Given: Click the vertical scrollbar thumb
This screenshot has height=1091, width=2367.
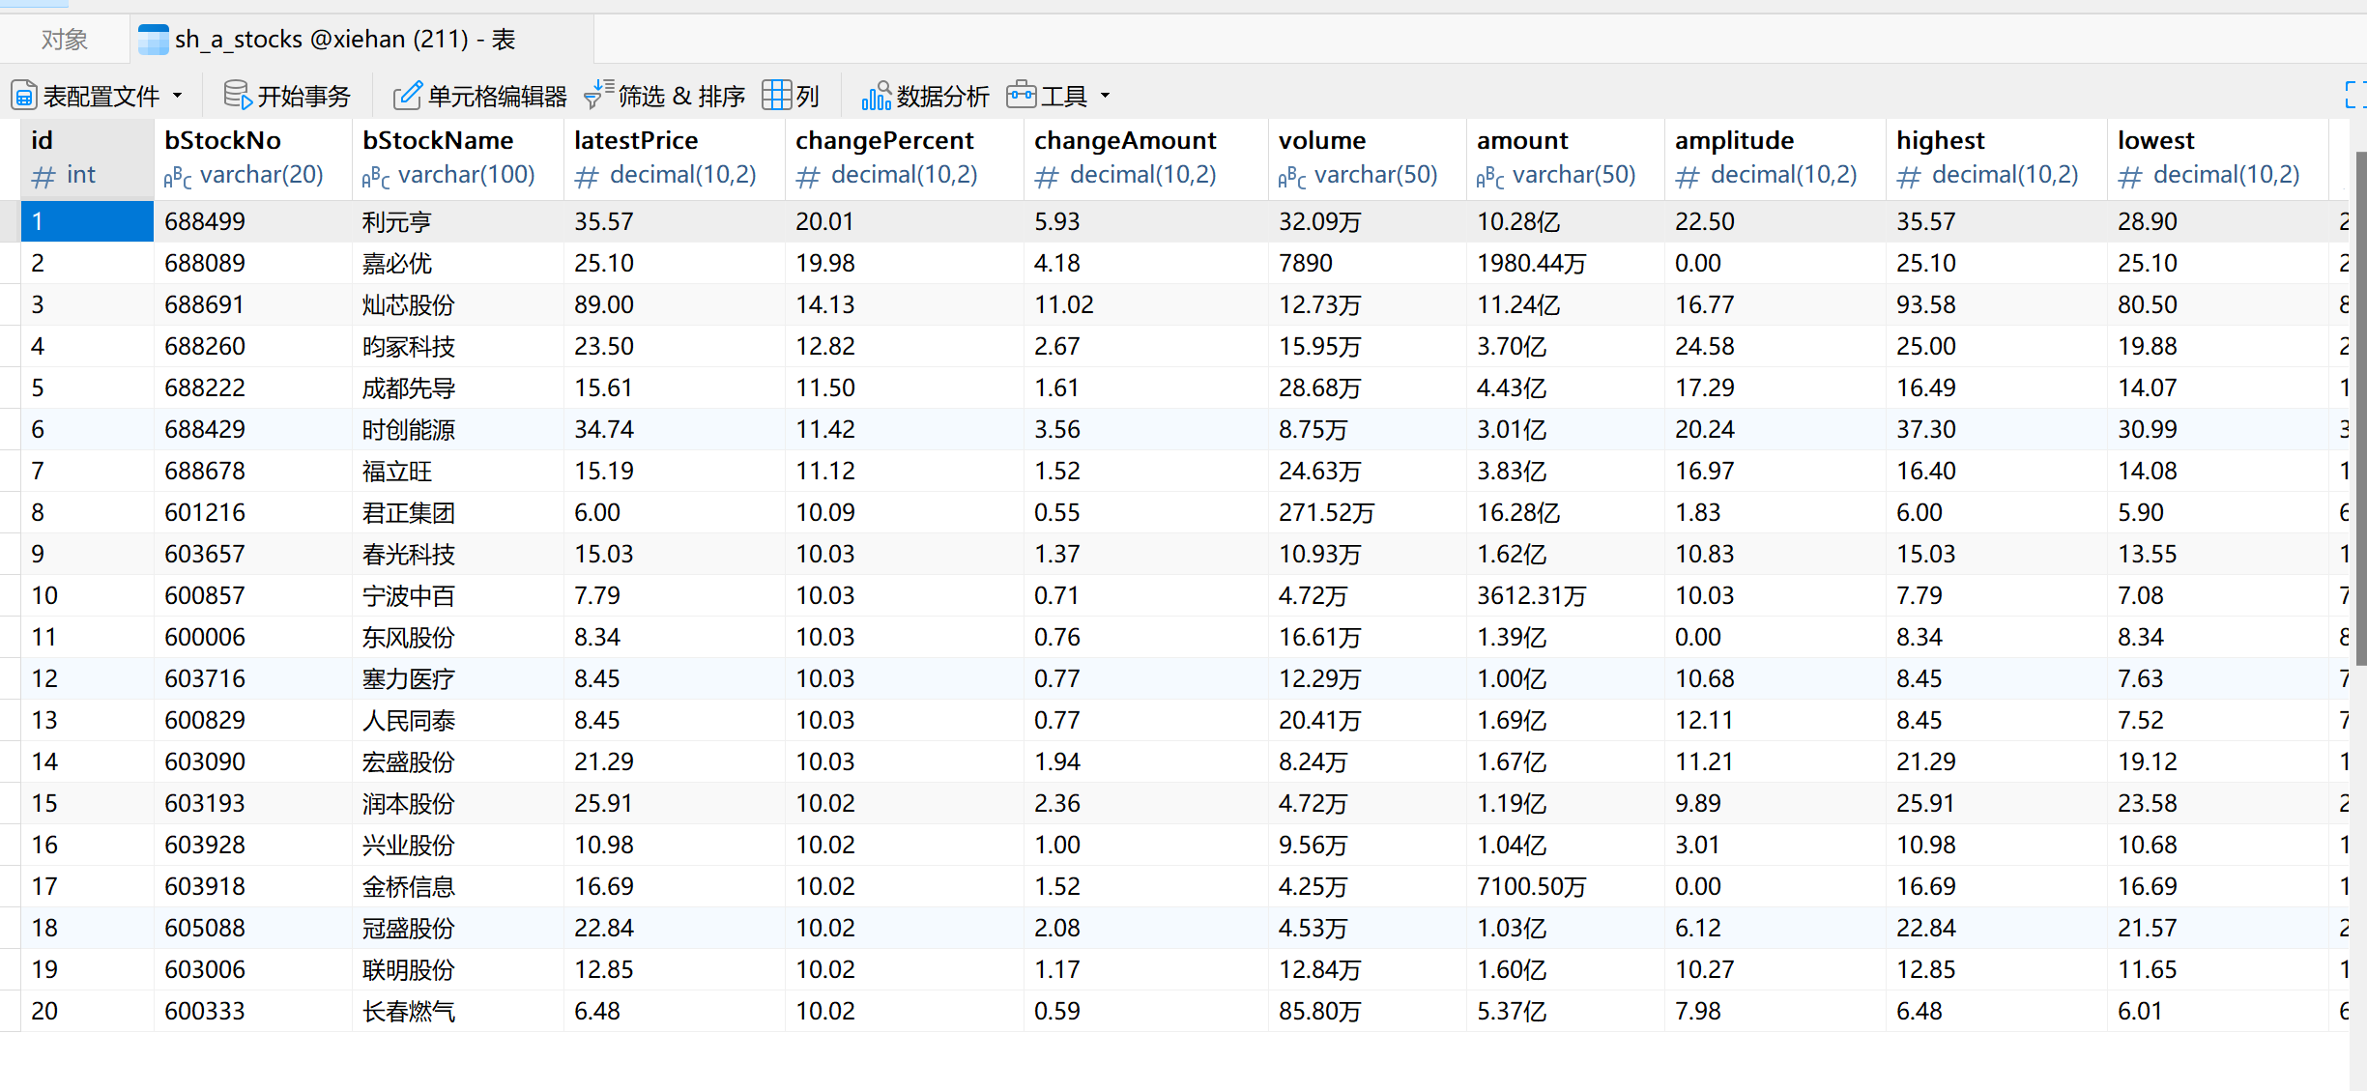Looking at the screenshot, I should pyautogui.click(x=2359, y=408).
